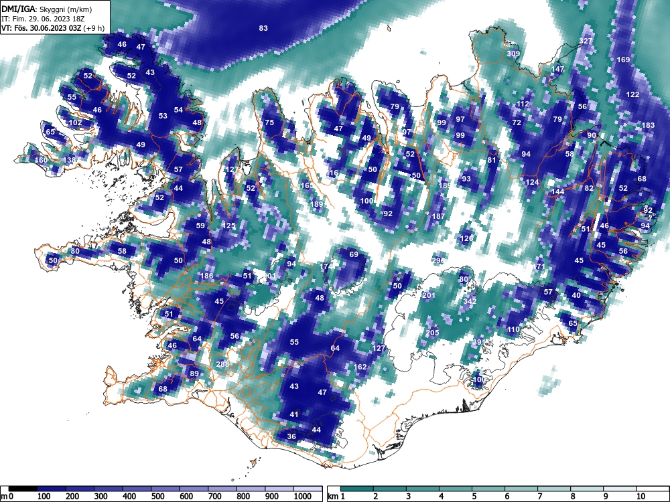Click the visibility value '288' on the map
Viewport: 670px width, 502px height.
click(x=222, y=364)
